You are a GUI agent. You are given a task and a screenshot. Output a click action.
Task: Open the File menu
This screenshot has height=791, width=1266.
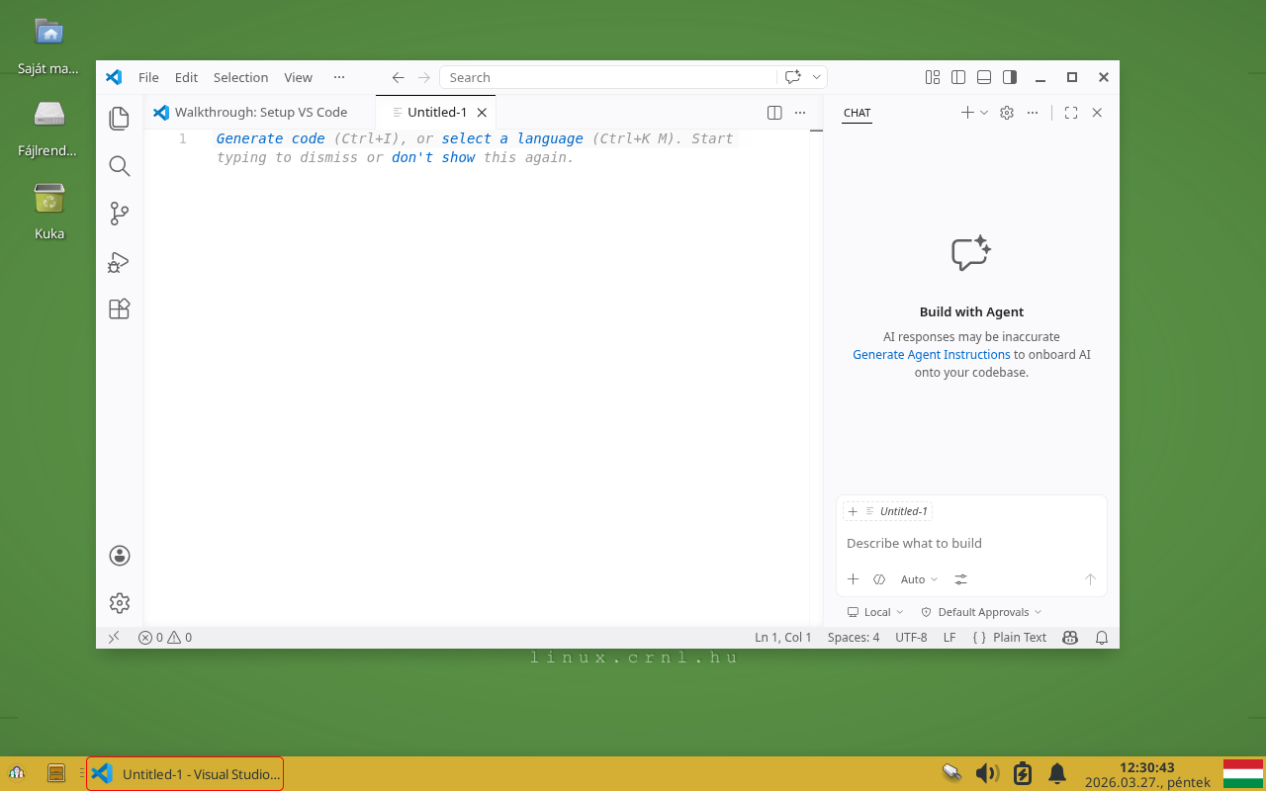(x=148, y=77)
